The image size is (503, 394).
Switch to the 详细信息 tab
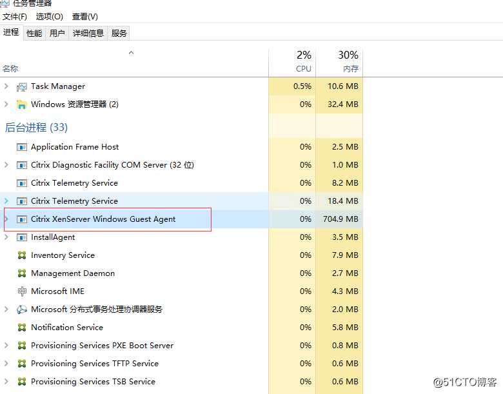click(88, 33)
